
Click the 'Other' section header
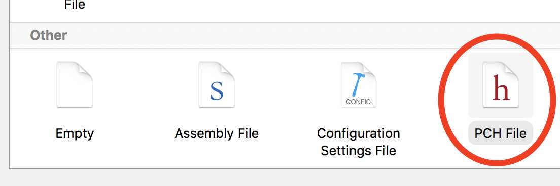click(49, 35)
